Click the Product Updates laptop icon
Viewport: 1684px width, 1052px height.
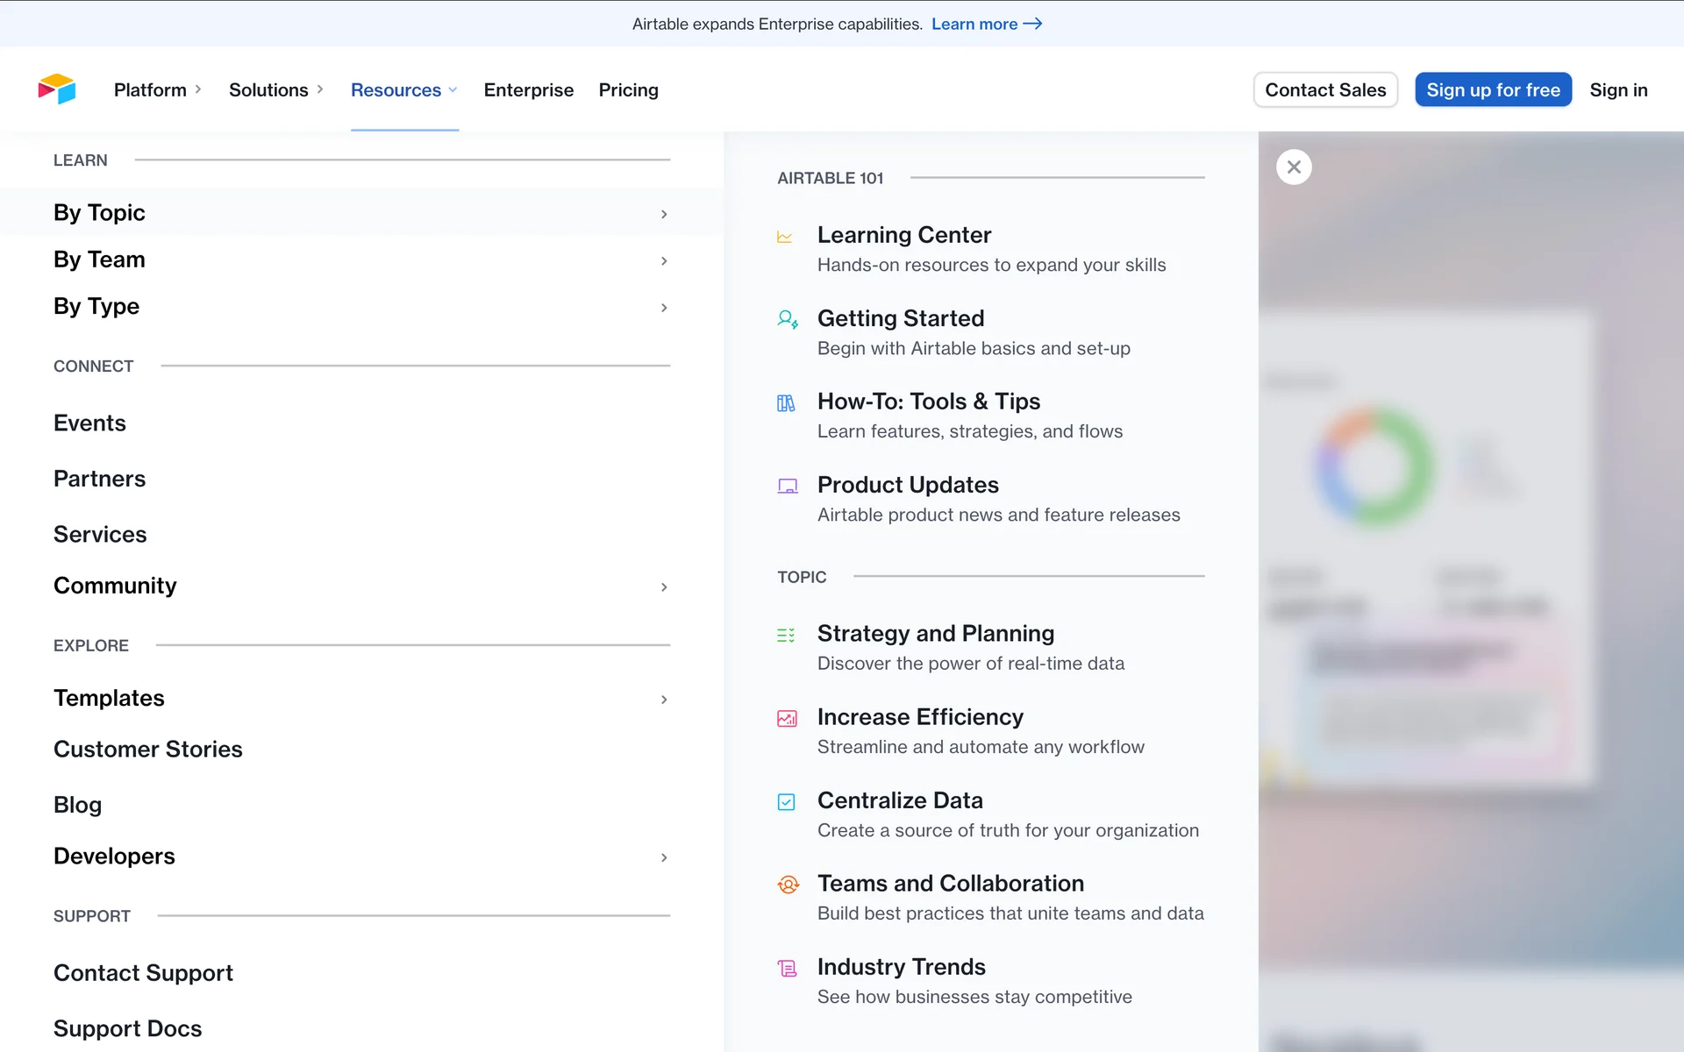click(787, 487)
